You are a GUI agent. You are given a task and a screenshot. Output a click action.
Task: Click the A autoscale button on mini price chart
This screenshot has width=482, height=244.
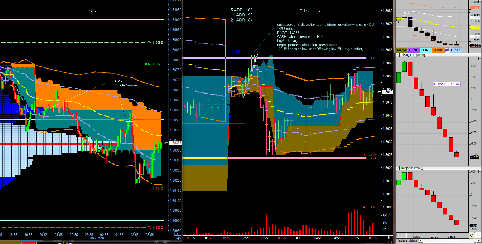coord(480,2)
